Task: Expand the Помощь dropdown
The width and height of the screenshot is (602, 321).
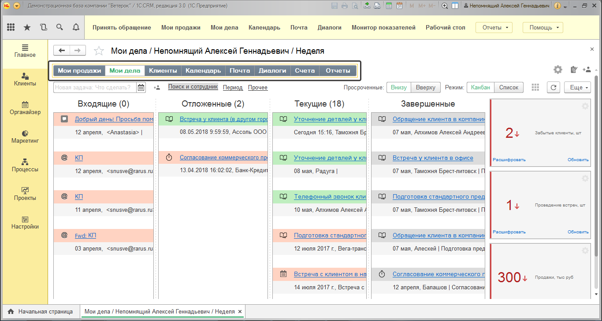Action: pyautogui.click(x=543, y=27)
